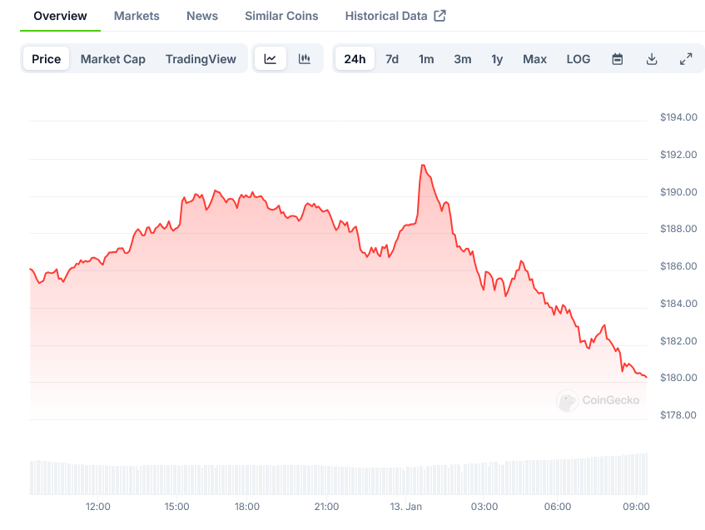Switch chart to TradingView
This screenshot has height=530, width=705.
(201, 59)
